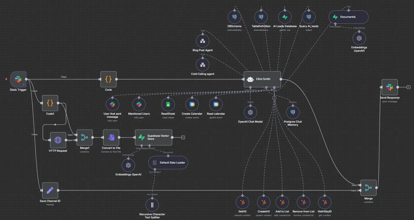Viewport: 414px width, 220px height.
Task: Select the Mentioned Users Slack node
Action: [x=139, y=104]
